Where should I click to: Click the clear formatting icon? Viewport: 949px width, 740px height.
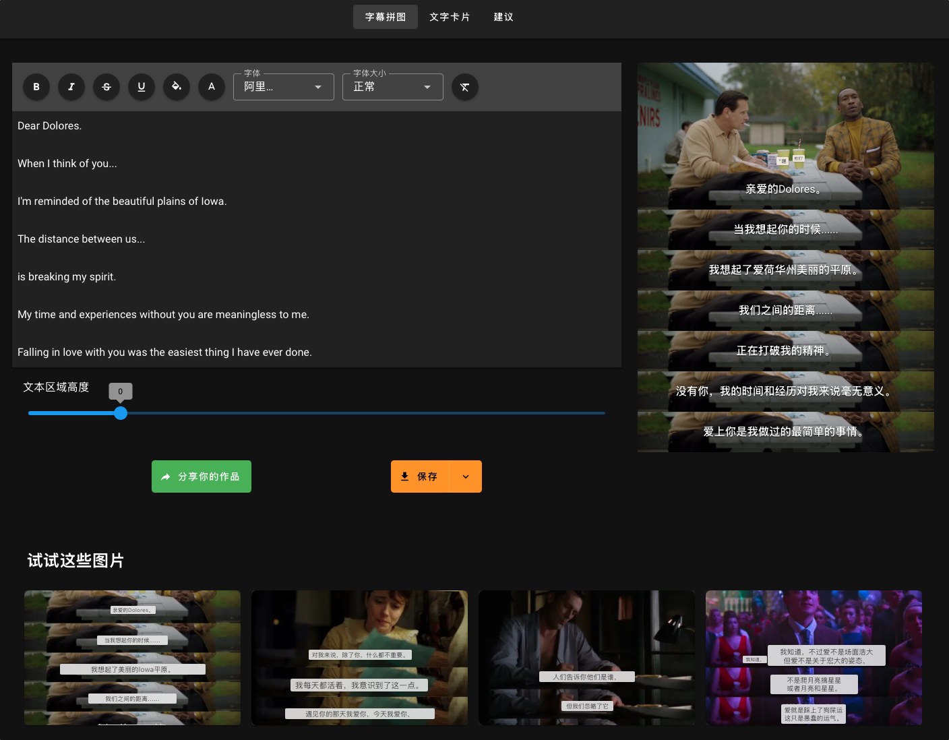[x=465, y=87]
